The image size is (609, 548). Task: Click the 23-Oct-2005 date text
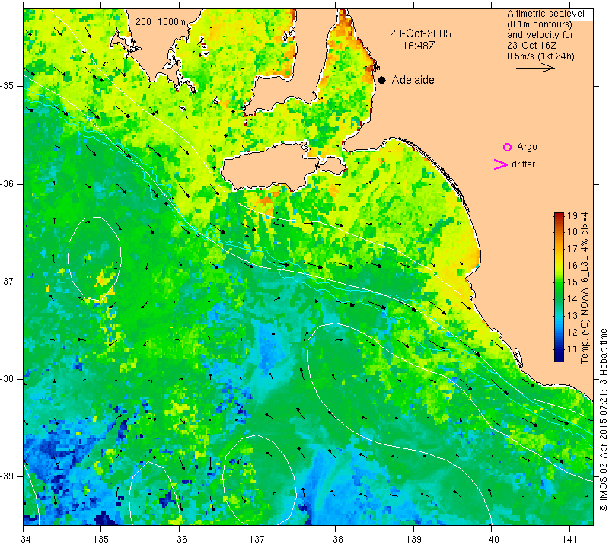(421, 33)
